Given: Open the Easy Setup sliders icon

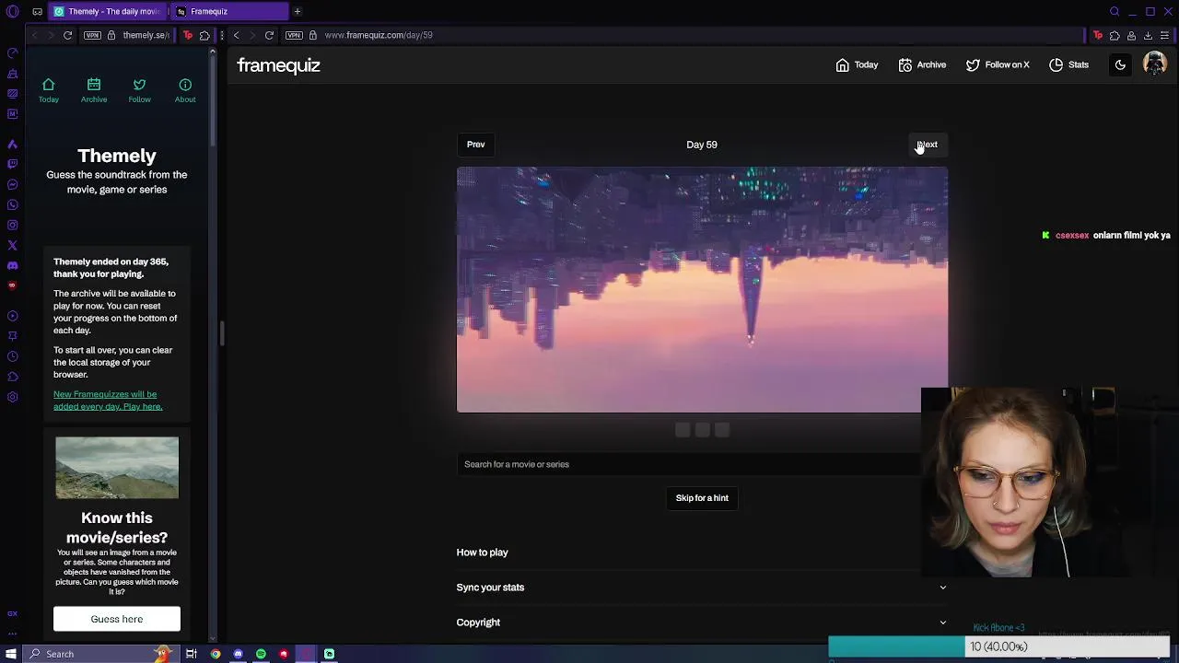Looking at the screenshot, I should coord(1165,35).
